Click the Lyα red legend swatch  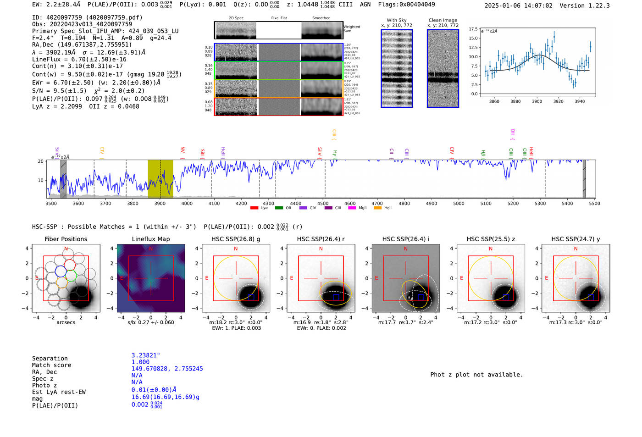tap(254, 208)
